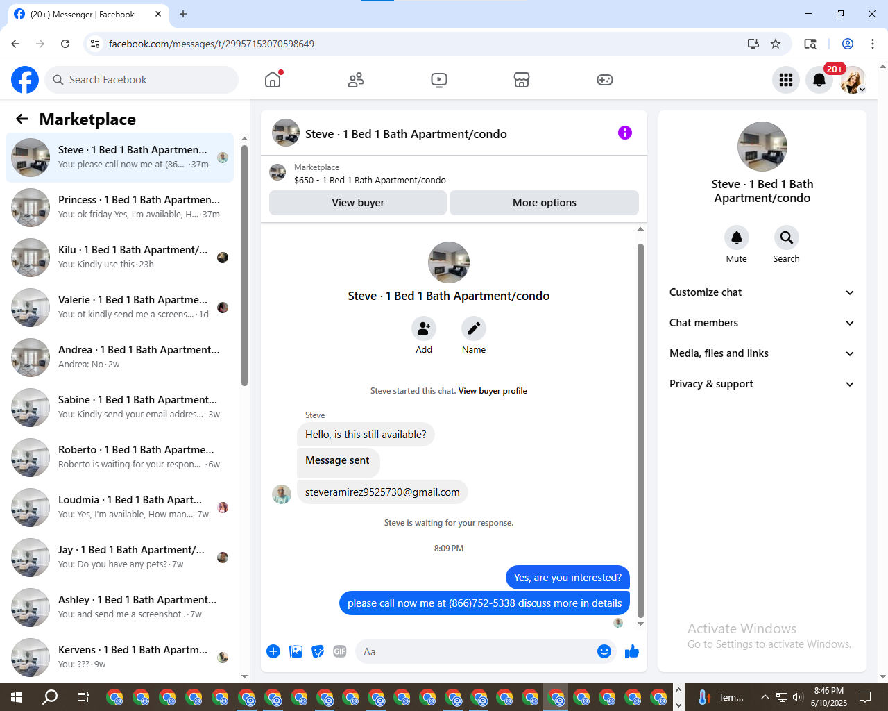Add people to the chat
888x711 pixels.
424,328
